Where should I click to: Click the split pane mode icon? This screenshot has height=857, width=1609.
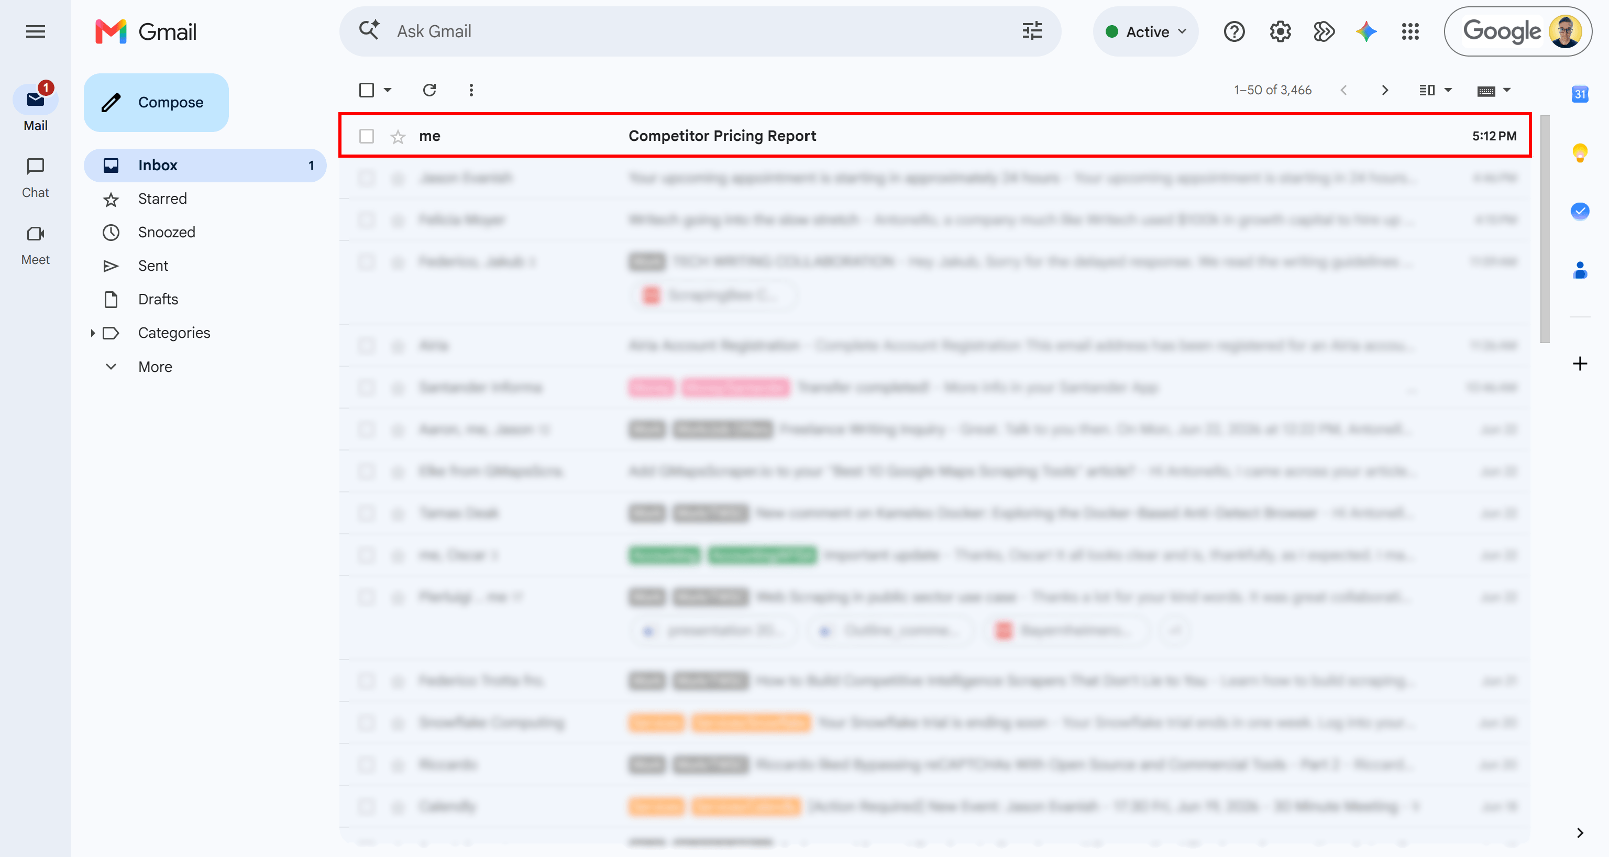(1427, 90)
